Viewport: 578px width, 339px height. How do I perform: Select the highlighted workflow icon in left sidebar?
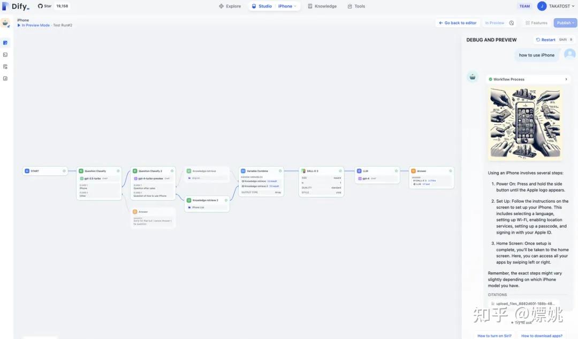(5, 42)
